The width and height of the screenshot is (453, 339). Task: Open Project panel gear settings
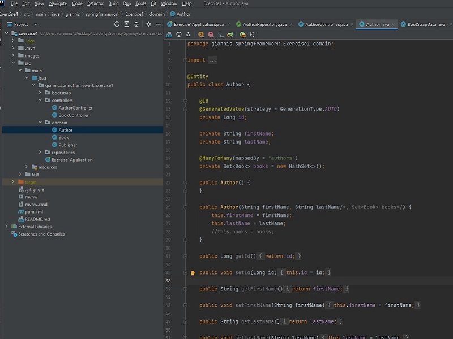tap(148, 24)
